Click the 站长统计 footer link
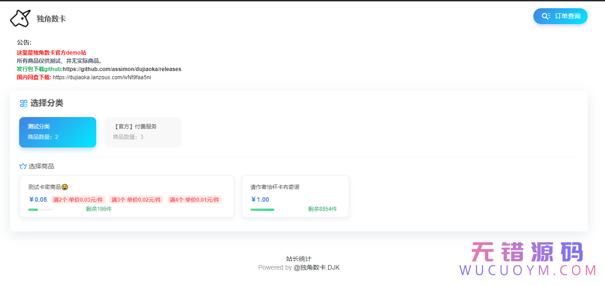This screenshot has height=286, width=605. click(x=298, y=259)
